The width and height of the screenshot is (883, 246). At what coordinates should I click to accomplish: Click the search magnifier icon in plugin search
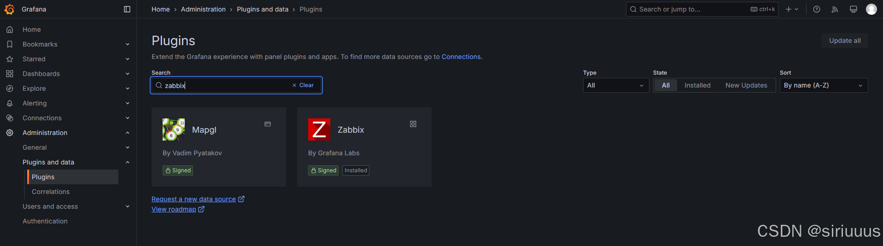coord(159,85)
